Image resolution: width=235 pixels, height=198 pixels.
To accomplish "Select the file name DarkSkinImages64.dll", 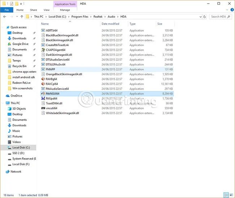I will click(x=59, y=55).
